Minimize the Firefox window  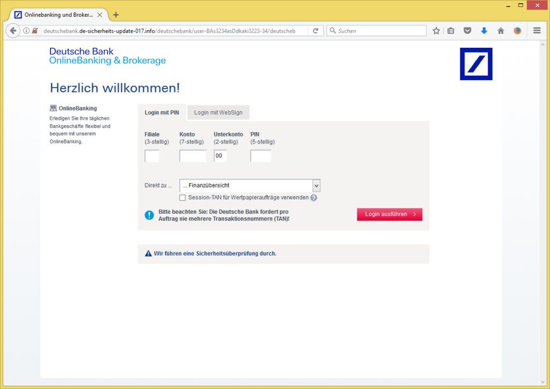click(508, 5)
